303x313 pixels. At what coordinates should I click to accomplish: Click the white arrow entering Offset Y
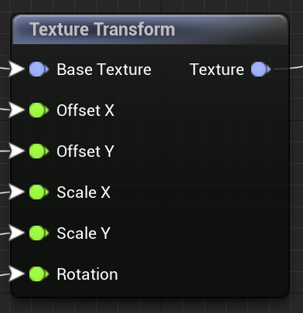pyautogui.click(x=17, y=151)
